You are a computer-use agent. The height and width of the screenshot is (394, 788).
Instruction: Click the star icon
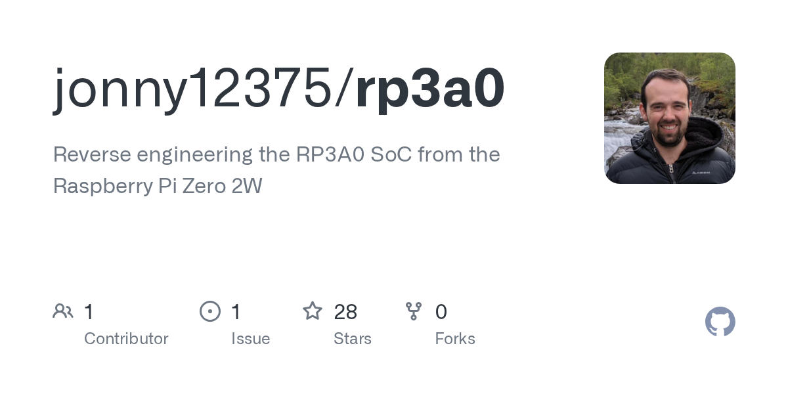[313, 311]
